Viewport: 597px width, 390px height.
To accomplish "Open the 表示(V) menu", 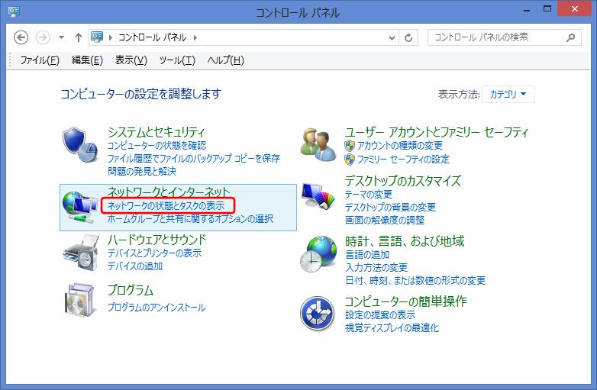I will 131,60.
